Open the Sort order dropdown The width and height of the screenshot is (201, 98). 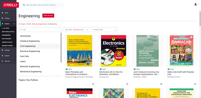(x=77, y=30)
